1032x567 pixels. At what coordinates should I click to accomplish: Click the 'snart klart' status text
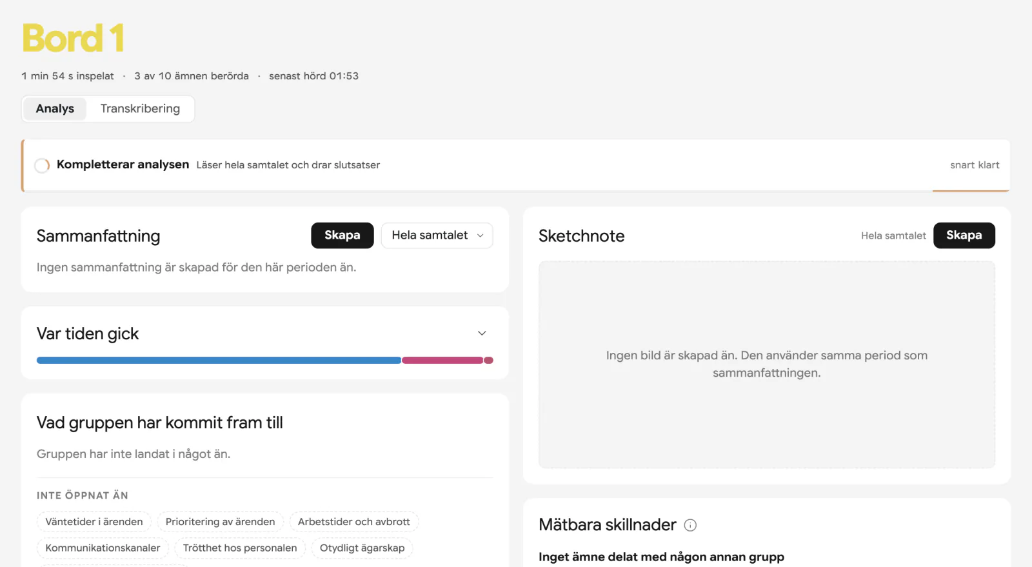click(x=975, y=165)
